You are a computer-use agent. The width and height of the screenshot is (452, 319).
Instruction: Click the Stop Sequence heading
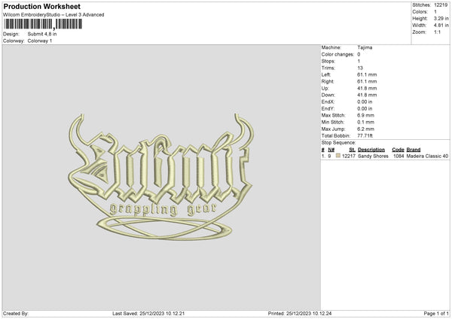click(x=338, y=143)
